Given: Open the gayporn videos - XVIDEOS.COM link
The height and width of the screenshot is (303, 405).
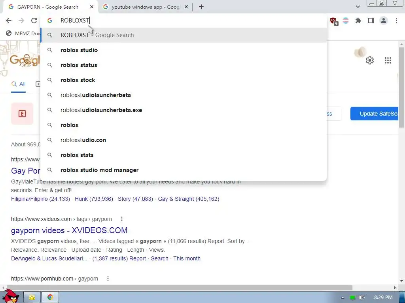Looking at the screenshot, I should point(69,230).
